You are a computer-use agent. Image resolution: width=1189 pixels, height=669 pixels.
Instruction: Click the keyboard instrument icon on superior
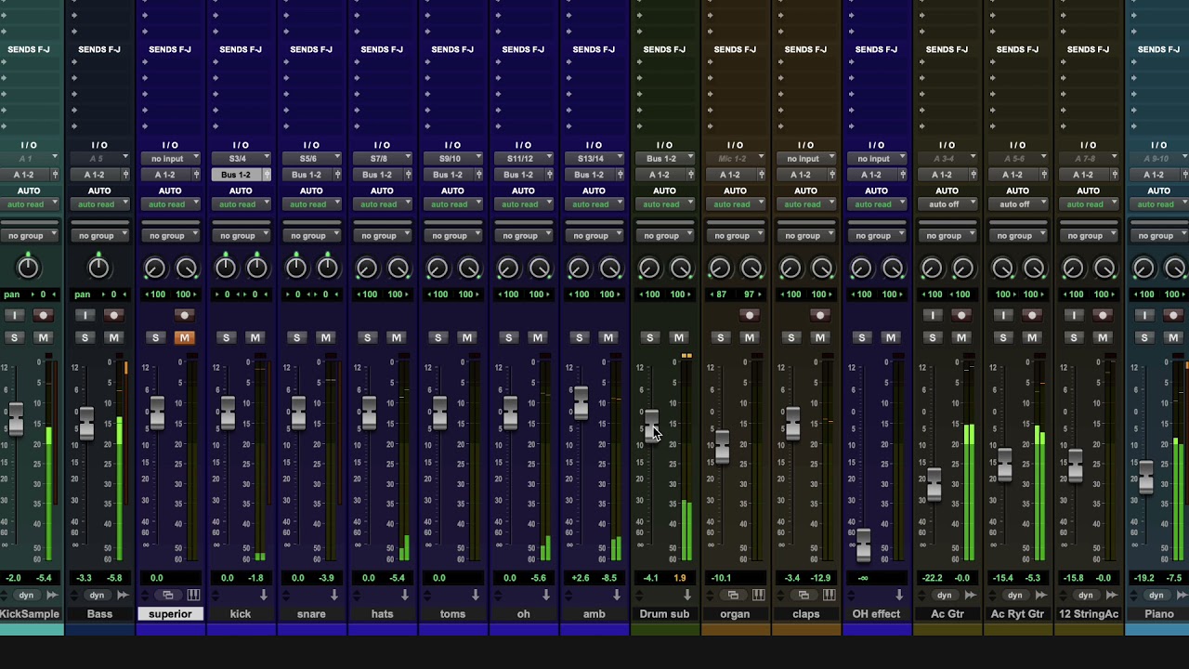[193, 595]
